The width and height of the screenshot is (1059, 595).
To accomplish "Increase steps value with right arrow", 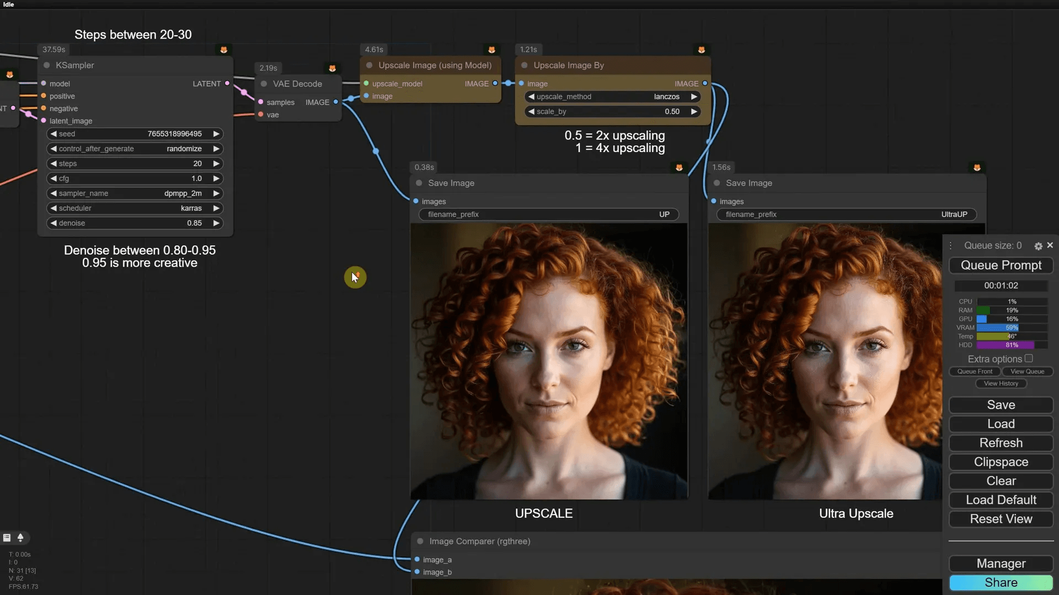I will (216, 164).
